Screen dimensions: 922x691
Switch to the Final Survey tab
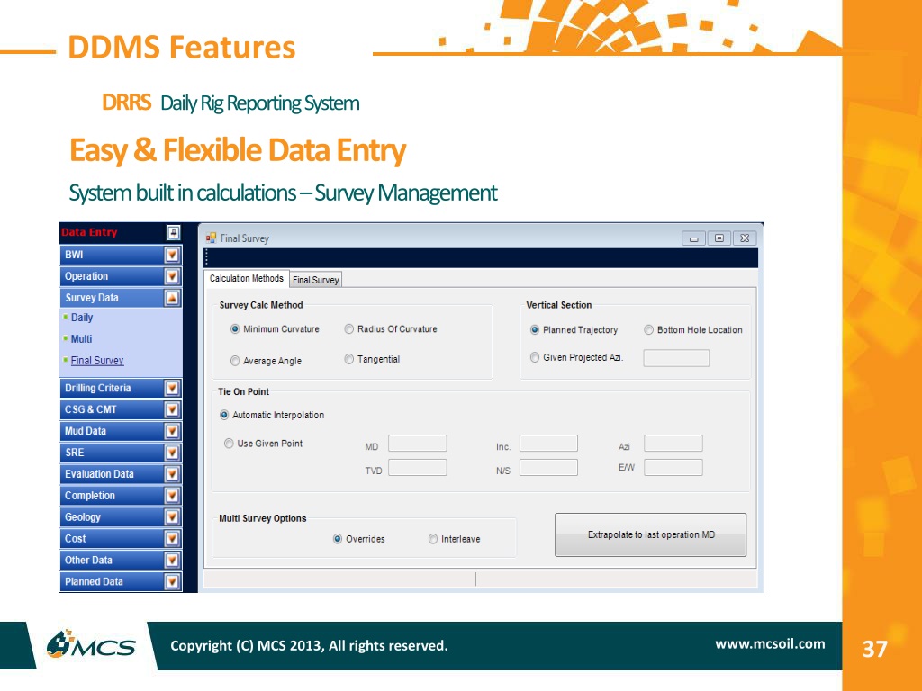[316, 280]
